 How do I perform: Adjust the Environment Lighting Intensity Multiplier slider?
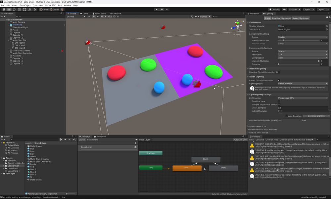[283, 40]
